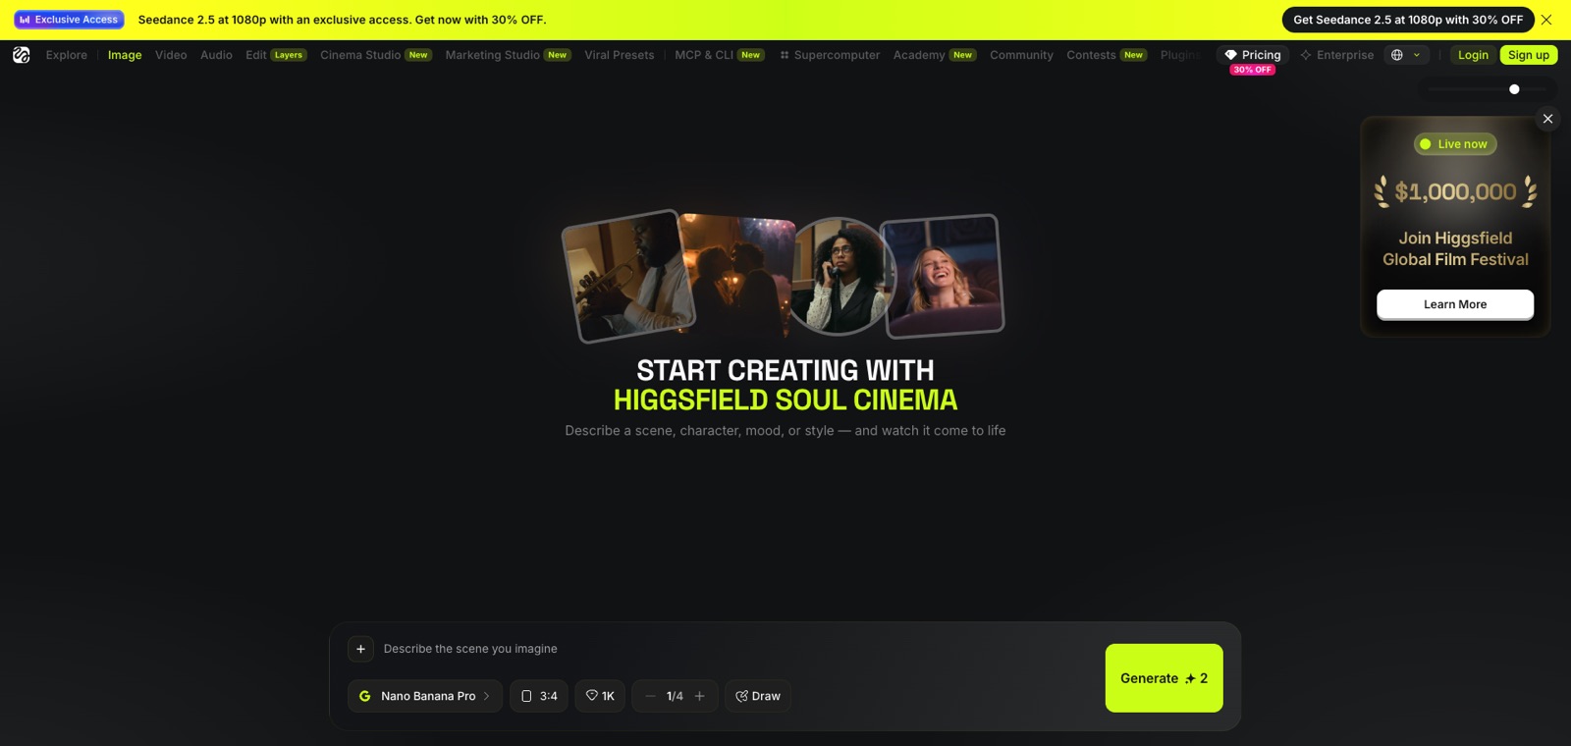Click the Plugins menu item

(1180, 55)
